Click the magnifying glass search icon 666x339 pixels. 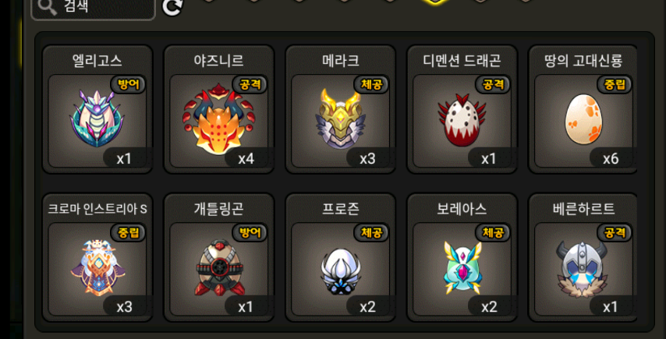pos(47,6)
